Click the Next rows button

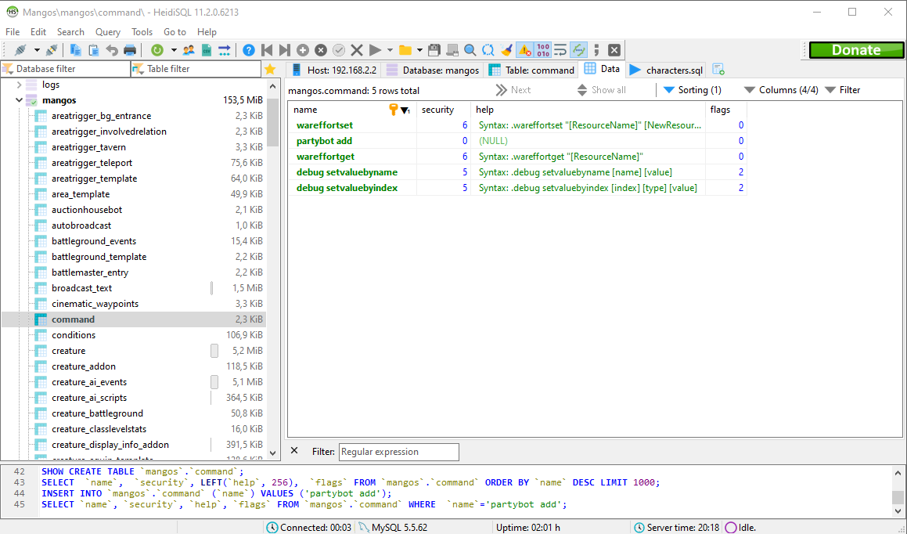[x=513, y=90]
